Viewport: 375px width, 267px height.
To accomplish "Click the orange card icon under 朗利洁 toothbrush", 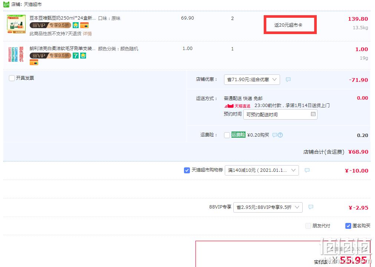I will coord(34,63).
